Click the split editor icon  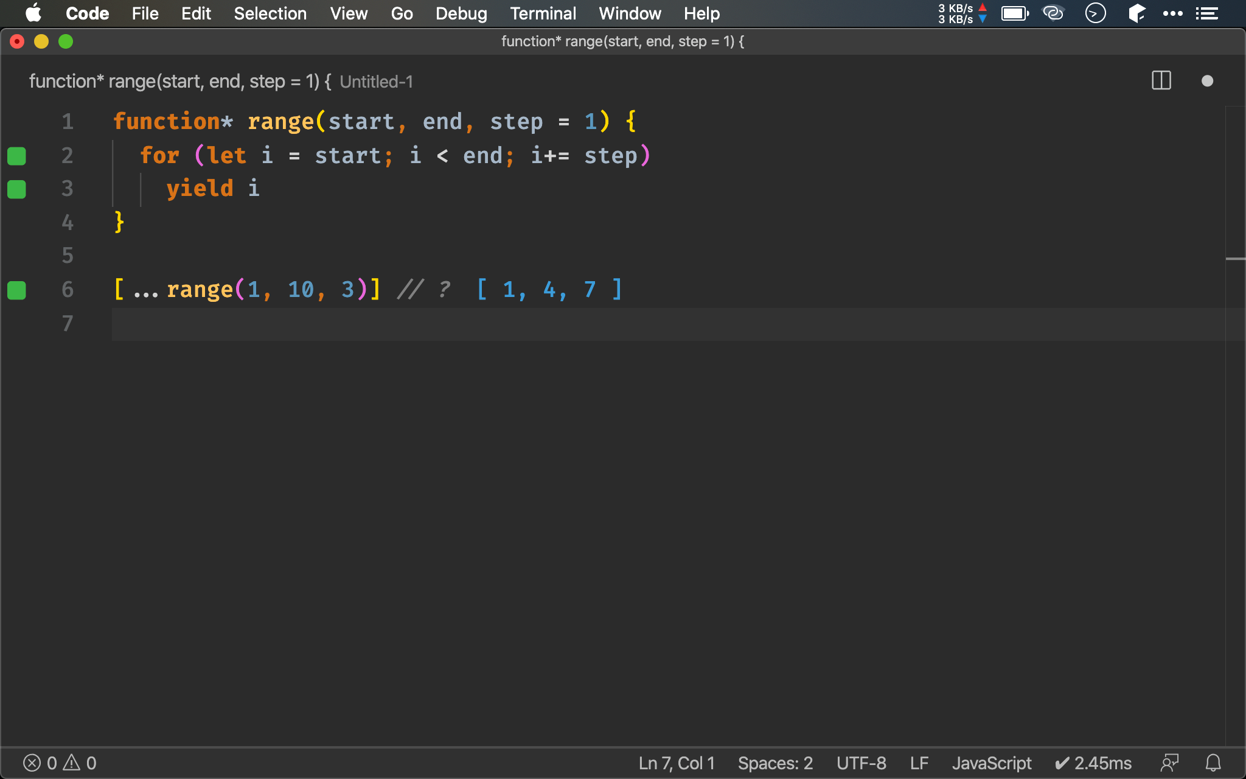(1161, 81)
